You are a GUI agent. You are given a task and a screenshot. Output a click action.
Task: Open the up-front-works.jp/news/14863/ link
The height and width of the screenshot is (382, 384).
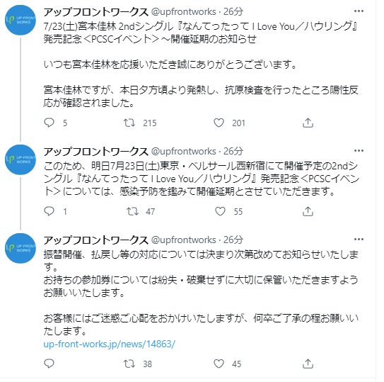tap(109, 344)
